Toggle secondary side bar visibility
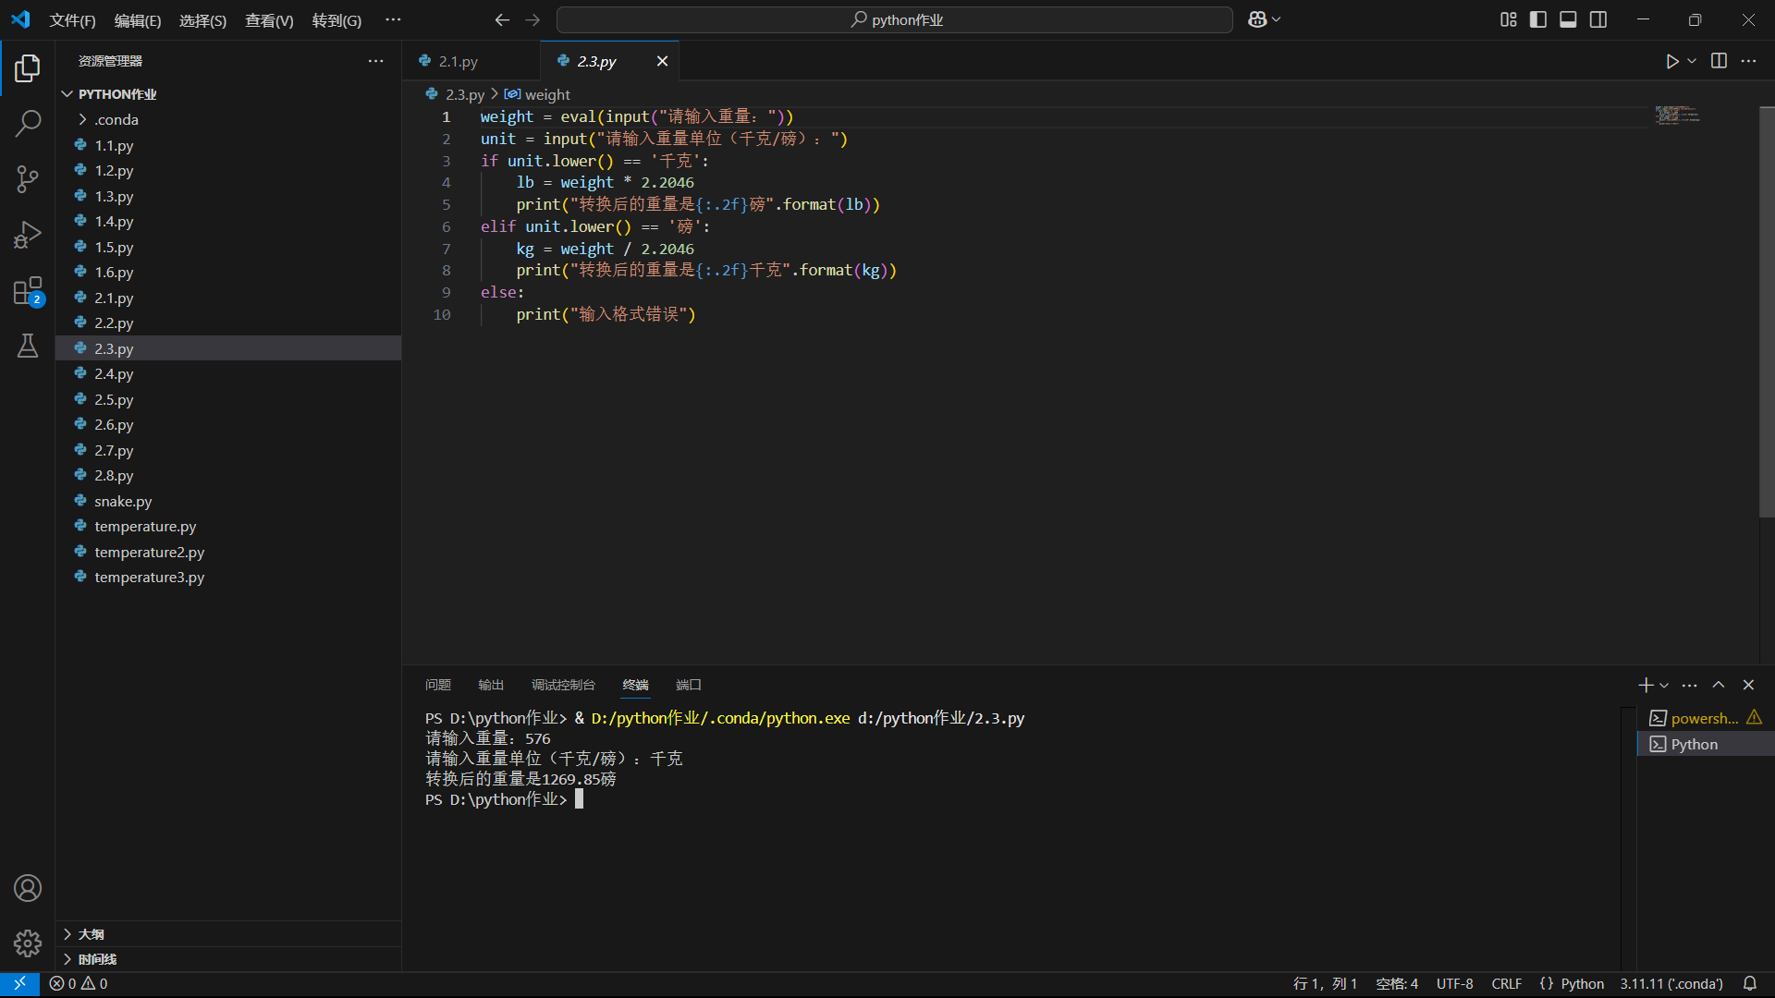The height and width of the screenshot is (998, 1775). pos(1598,19)
